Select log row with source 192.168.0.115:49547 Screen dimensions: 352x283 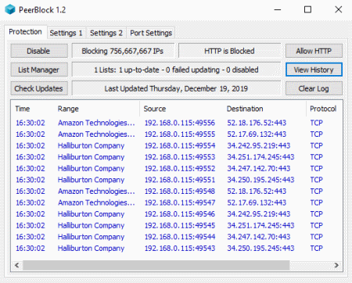(x=177, y=202)
